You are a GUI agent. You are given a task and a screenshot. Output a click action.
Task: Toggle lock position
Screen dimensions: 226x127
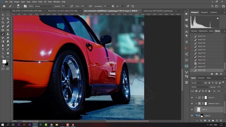(203, 91)
